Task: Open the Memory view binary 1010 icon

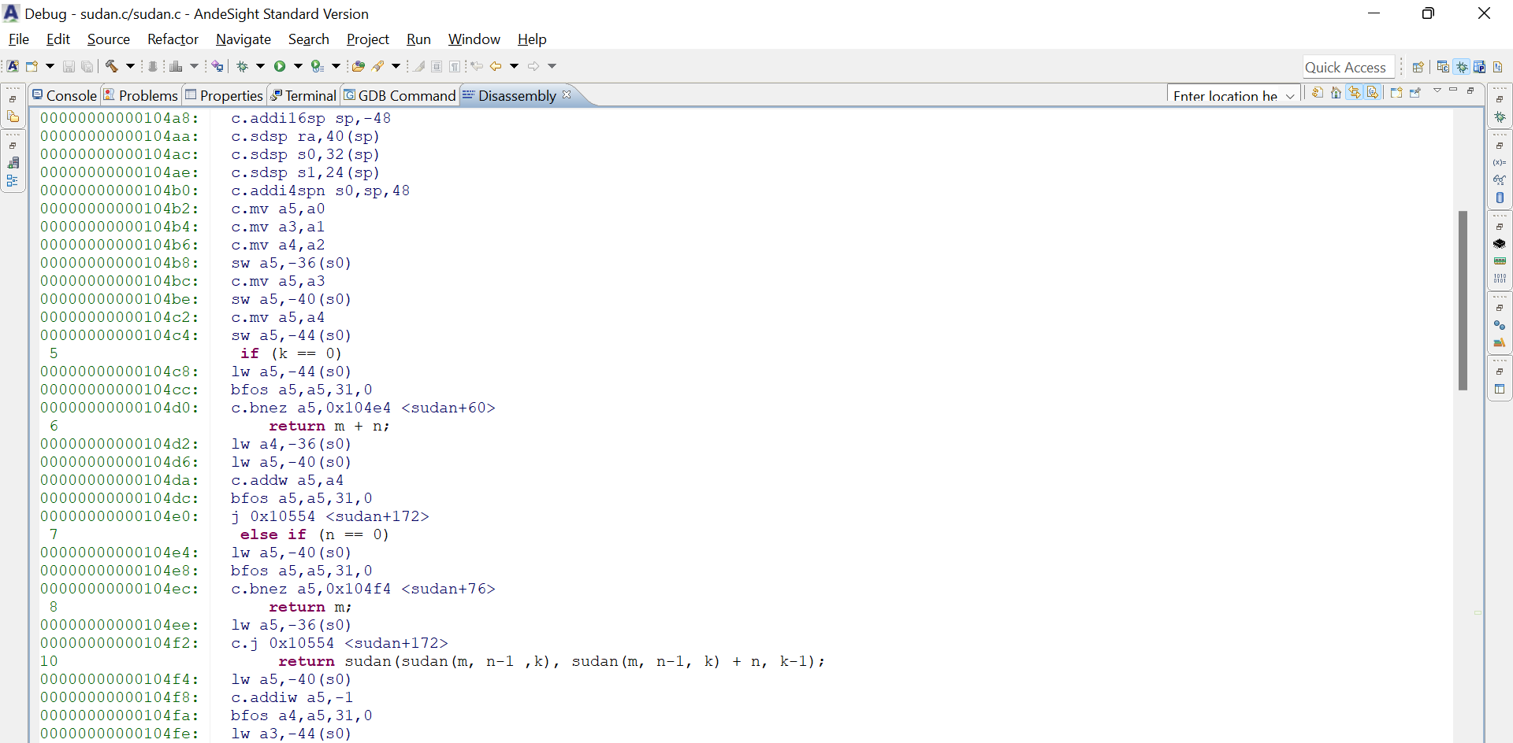Action: (x=1500, y=277)
